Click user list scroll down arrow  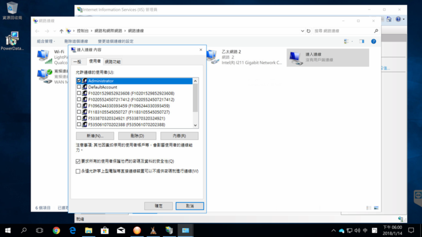(x=195, y=125)
